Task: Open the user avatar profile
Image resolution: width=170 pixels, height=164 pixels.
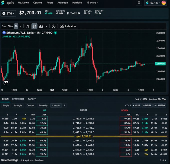Action: tap(163, 3)
